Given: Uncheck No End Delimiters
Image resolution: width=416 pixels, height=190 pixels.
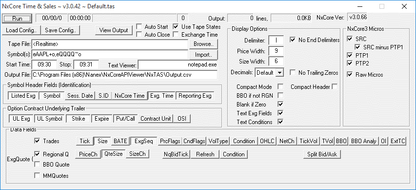Looking at the screenshot, I should tap(293, 40).
